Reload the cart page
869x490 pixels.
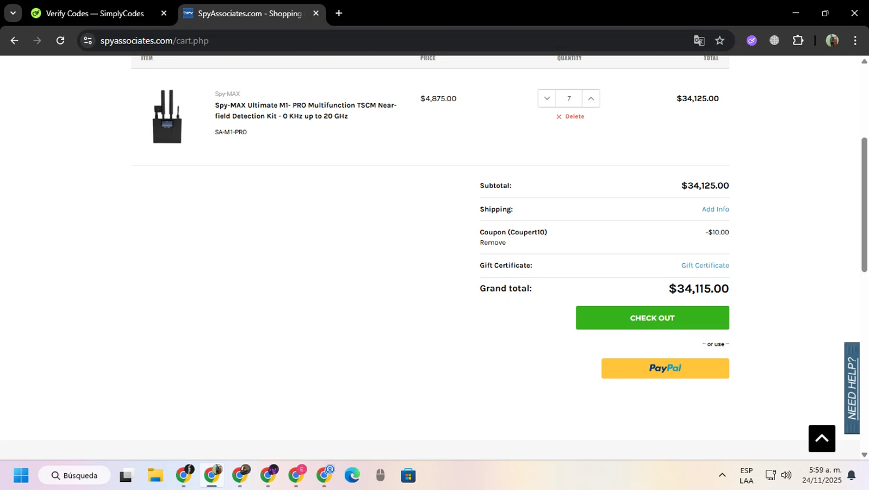[x=60, y=40]
